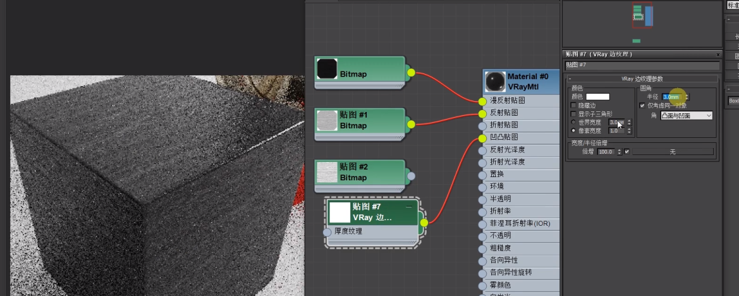Click the Material #0 sphere preview thumbnail
Viewport: 739px width, 296px height.
click(495, 81)
